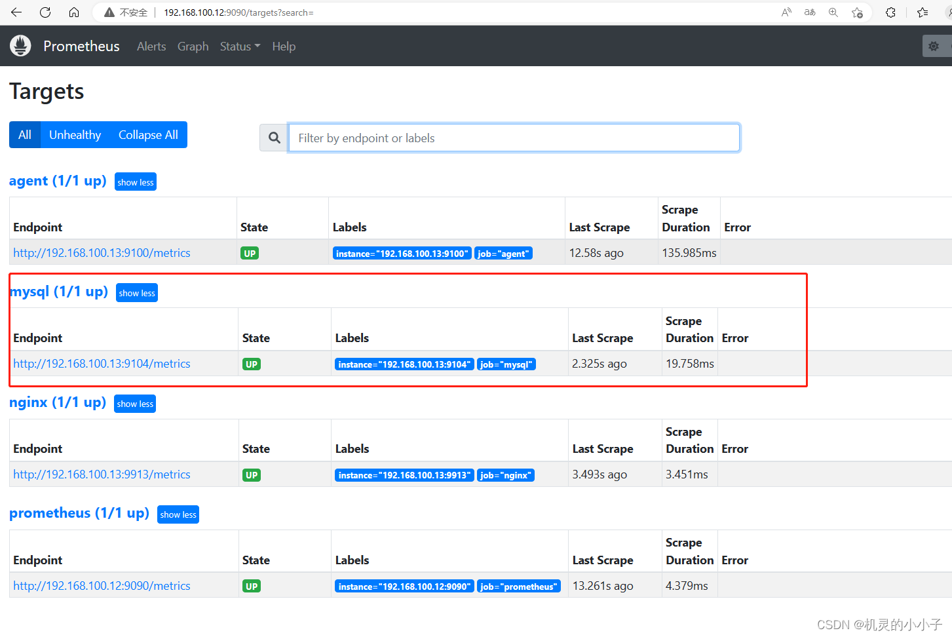
Task: Collapse mysql group with show less
Action: [x=137, y=293]
